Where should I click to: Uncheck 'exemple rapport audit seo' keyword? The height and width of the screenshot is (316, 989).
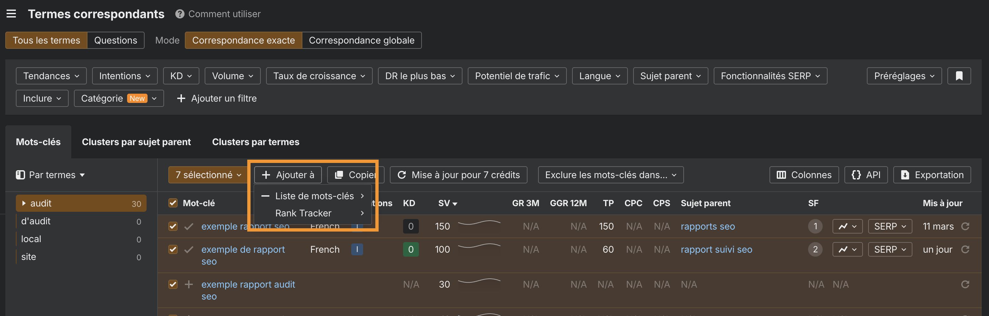173,284
